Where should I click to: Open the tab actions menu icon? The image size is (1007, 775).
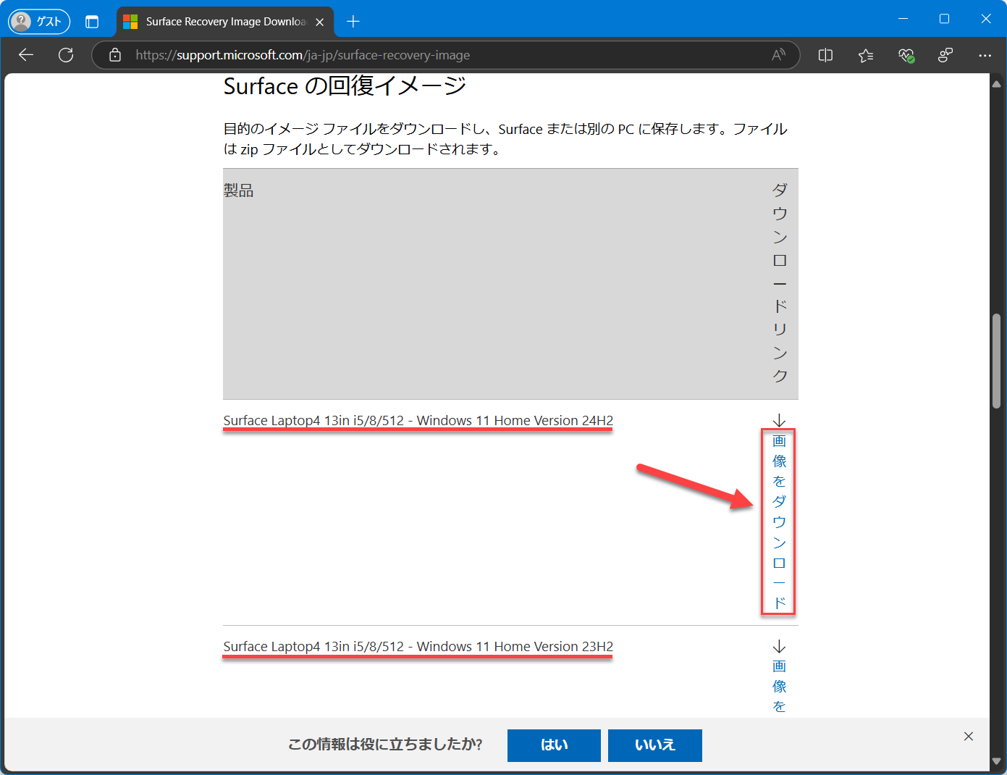pos(92,22)
